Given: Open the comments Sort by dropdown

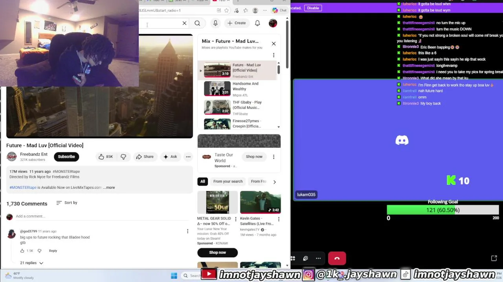Looking at the screenshot, I should [67, 203].
